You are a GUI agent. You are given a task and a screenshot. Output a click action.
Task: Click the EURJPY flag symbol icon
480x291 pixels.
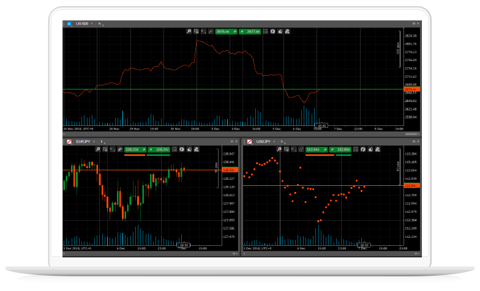69,142
